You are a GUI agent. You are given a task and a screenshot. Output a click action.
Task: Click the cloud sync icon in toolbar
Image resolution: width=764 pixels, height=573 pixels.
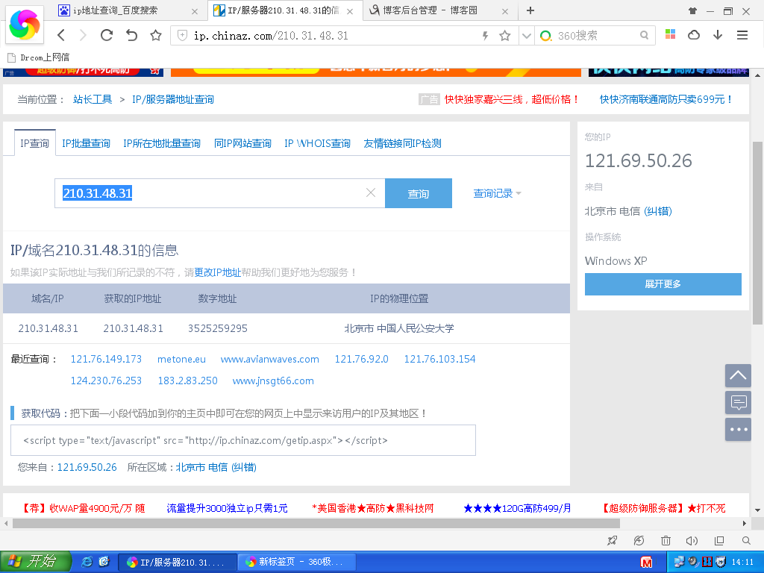(x=694, y=34)
